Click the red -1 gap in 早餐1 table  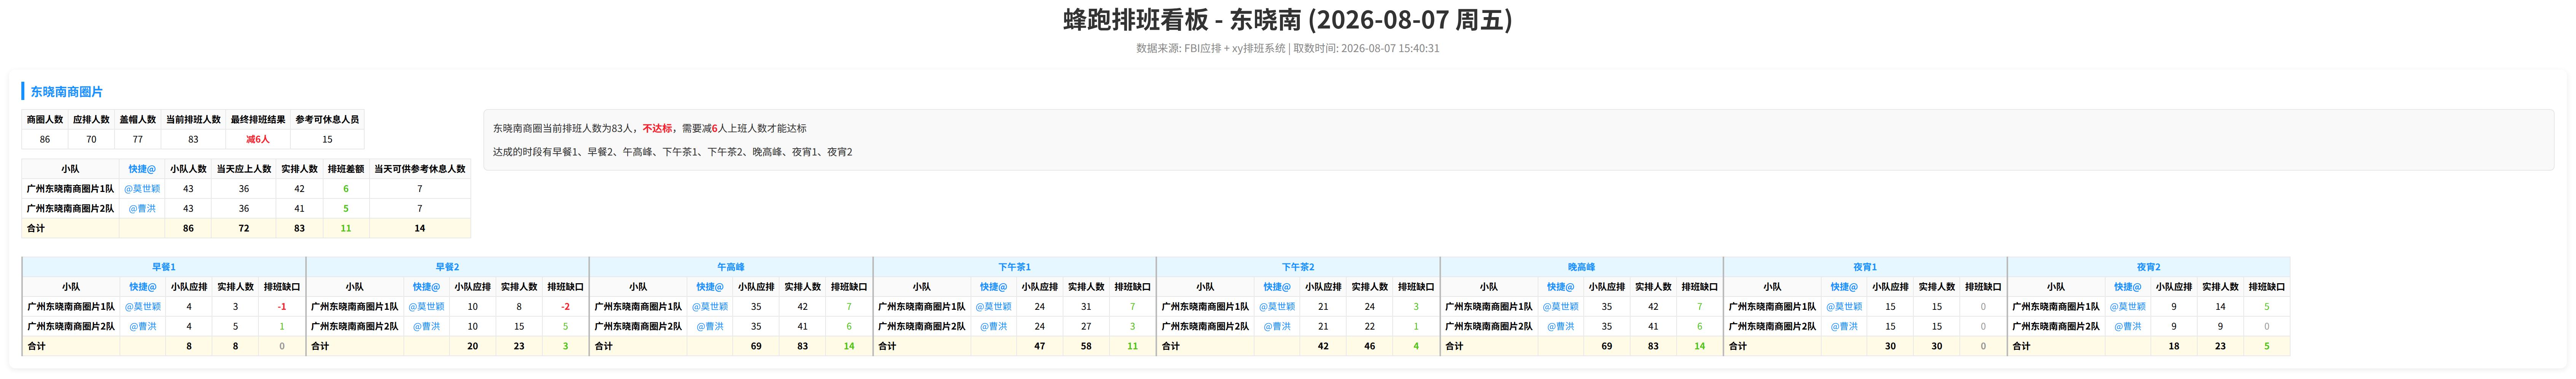tap(282, 307)
